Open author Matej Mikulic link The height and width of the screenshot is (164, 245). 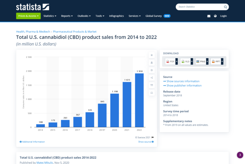45,163
